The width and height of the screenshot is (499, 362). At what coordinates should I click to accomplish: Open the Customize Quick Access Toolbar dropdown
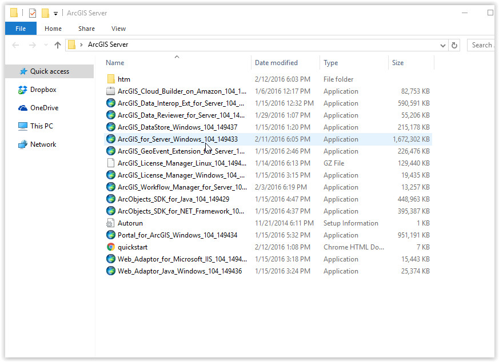pos(55,13)
